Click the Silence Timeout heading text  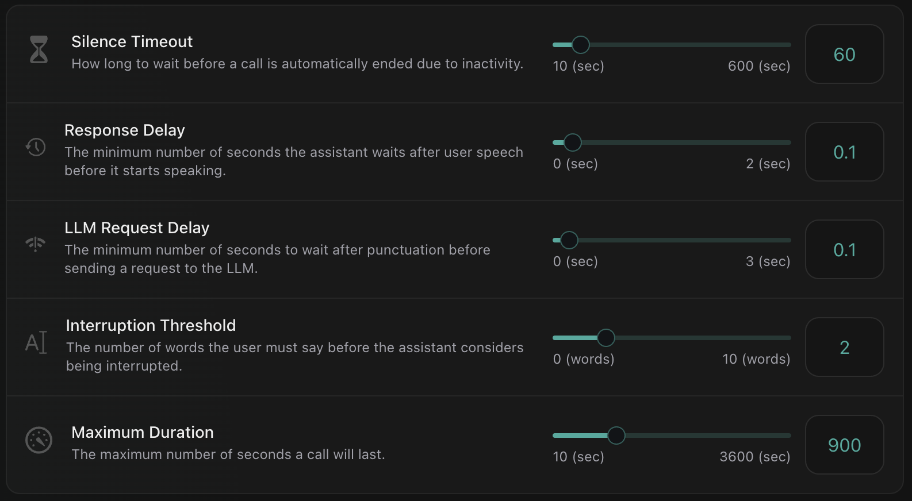click(132, 42)
